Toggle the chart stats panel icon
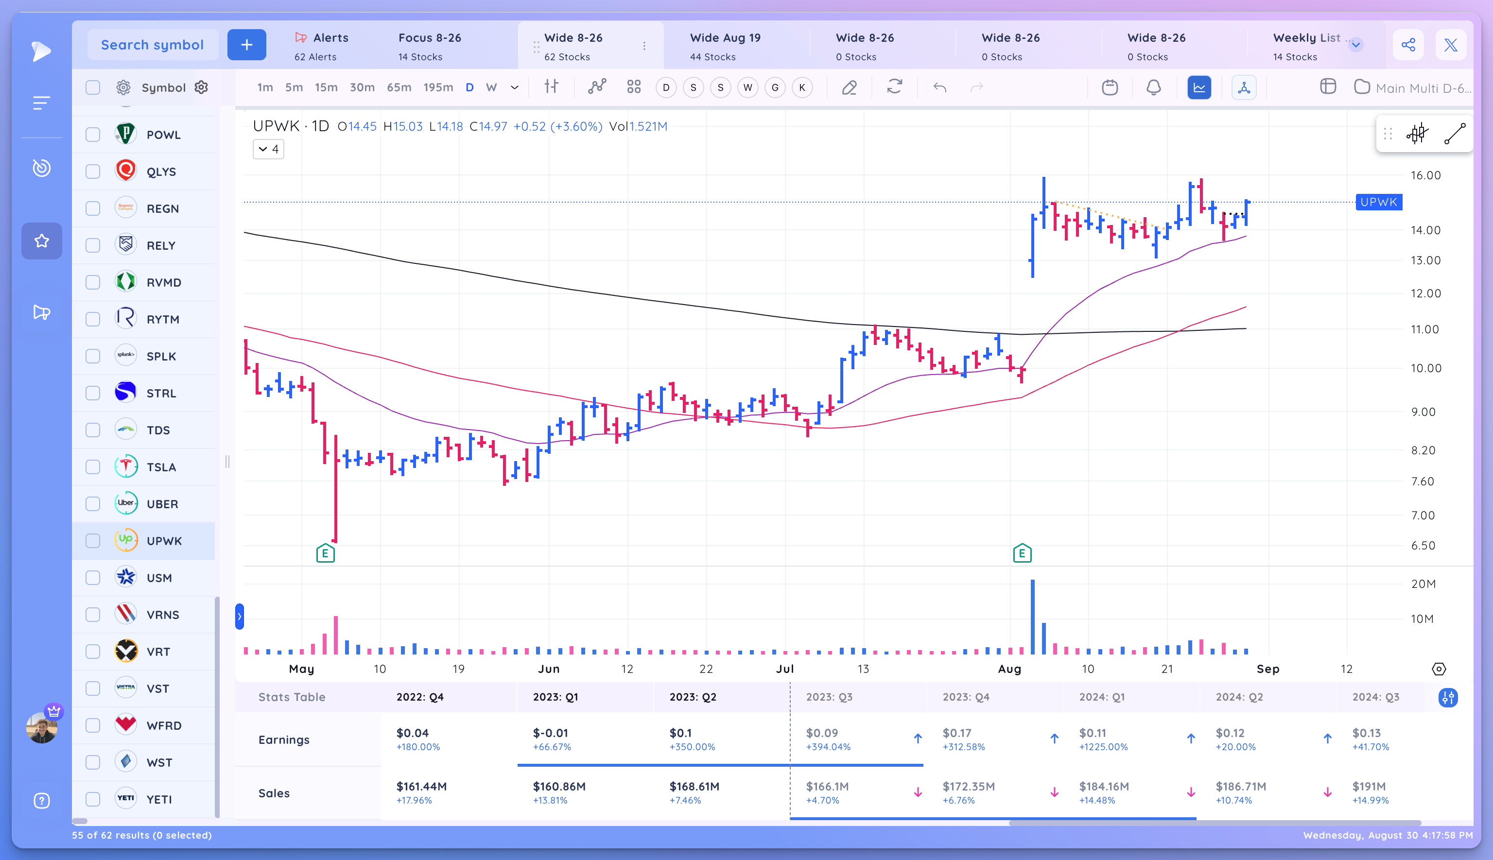This screenshot has height=860, width=1493. point(1199,87)
